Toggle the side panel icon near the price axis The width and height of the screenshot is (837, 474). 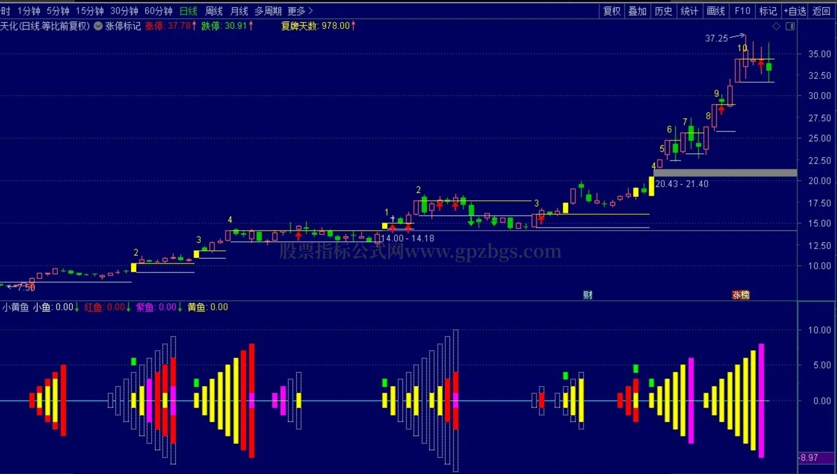[x=790, y=26]
